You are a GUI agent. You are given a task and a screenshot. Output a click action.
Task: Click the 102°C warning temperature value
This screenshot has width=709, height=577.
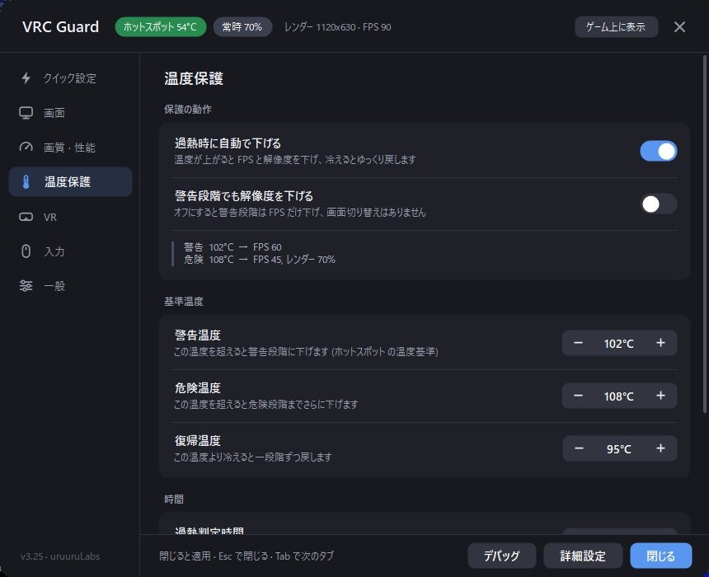point(618,344)
